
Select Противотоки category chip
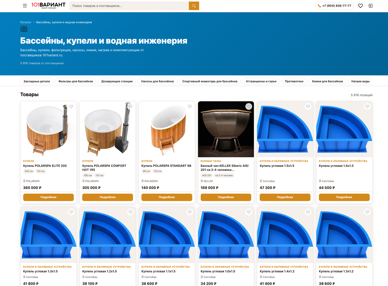(x=294, y=81)
